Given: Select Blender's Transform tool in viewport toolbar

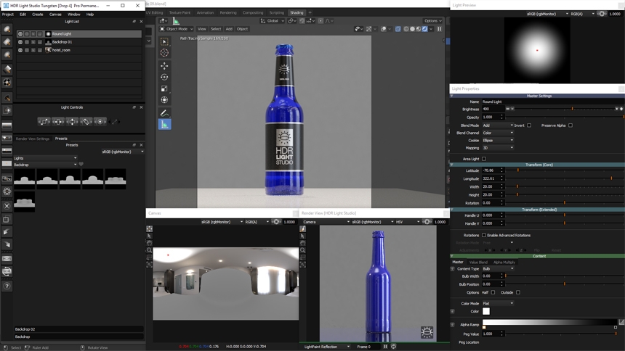Looking at the screenshot, I should click(x=164, y=100).
